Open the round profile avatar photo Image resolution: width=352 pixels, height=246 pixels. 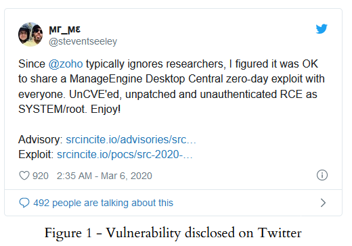coord(30,34)
